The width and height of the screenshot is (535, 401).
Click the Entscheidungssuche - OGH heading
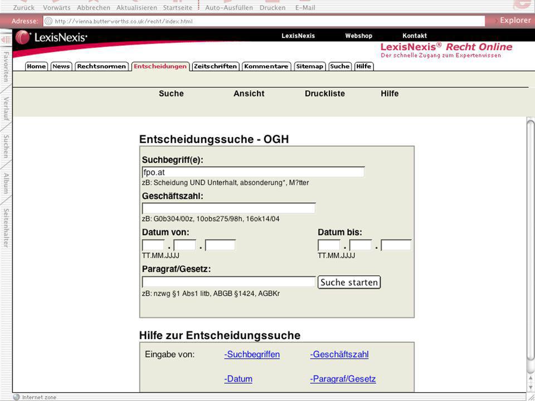click(x=214, y=139)
